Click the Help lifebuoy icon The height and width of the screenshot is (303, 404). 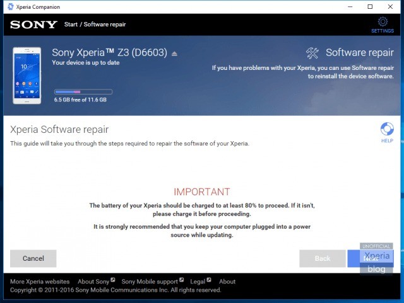pyautogui.click(x=387, y=129)
